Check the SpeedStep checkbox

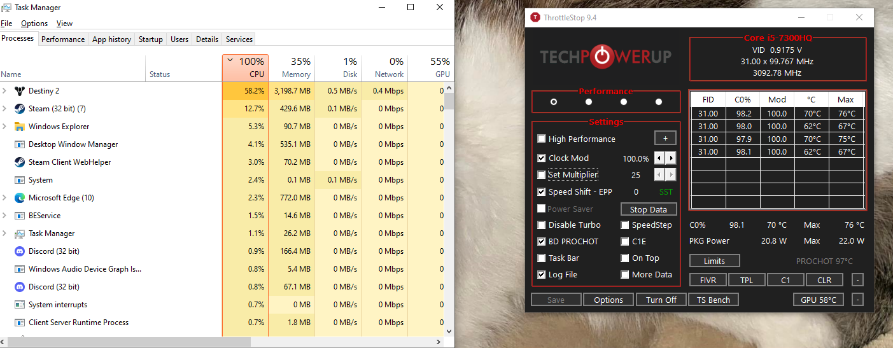625,225
